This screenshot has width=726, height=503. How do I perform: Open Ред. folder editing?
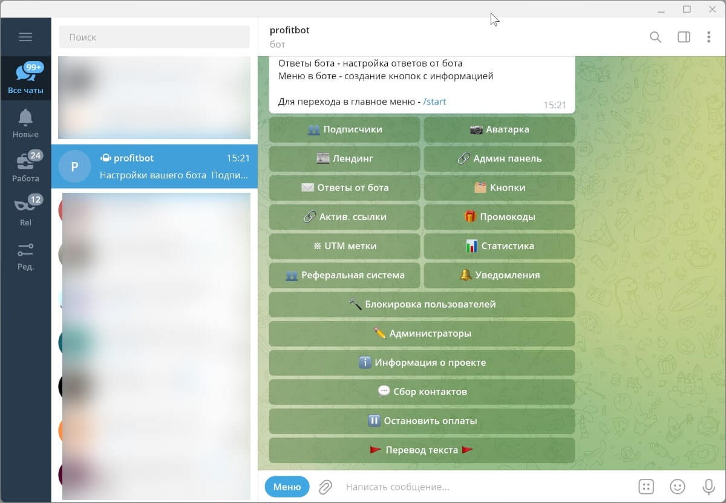tap(25, 256)
